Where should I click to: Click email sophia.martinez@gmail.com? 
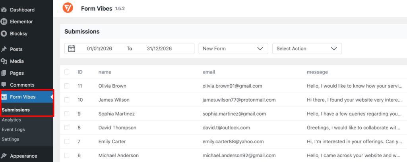pyautogui.click(x=234, y=114)
